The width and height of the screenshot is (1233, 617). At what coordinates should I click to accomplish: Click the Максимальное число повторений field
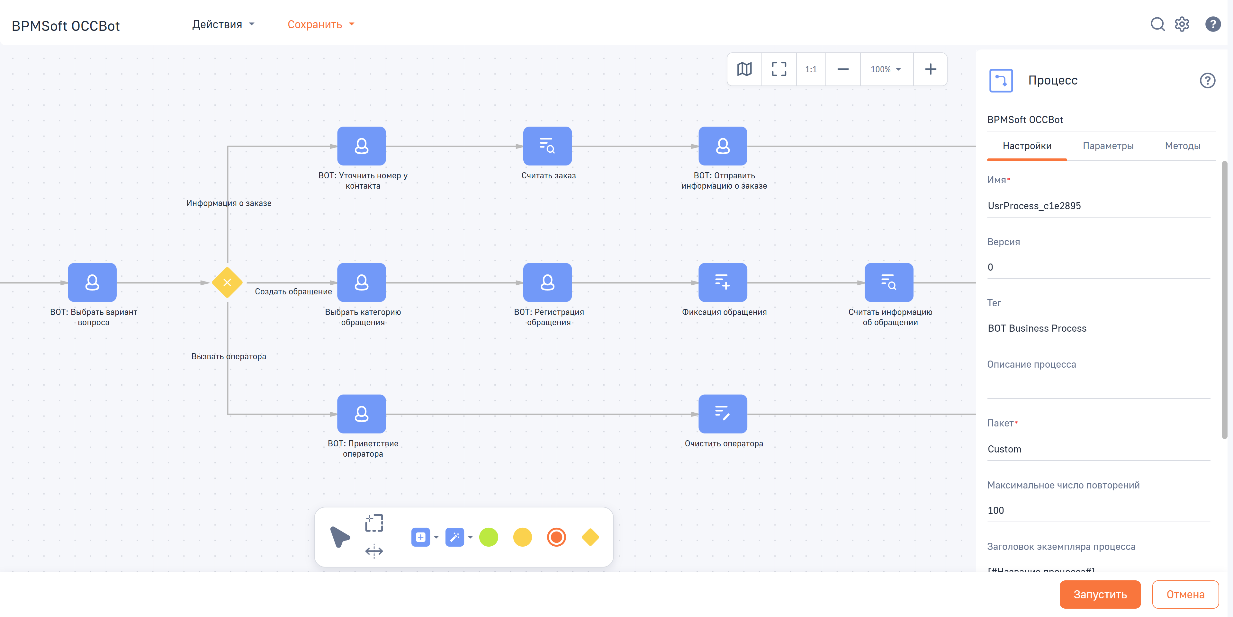[x=1099, y=510]
